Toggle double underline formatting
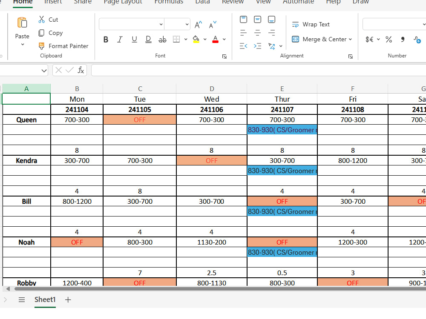Viewport: 426px width, 319px height. click(148, 40)
